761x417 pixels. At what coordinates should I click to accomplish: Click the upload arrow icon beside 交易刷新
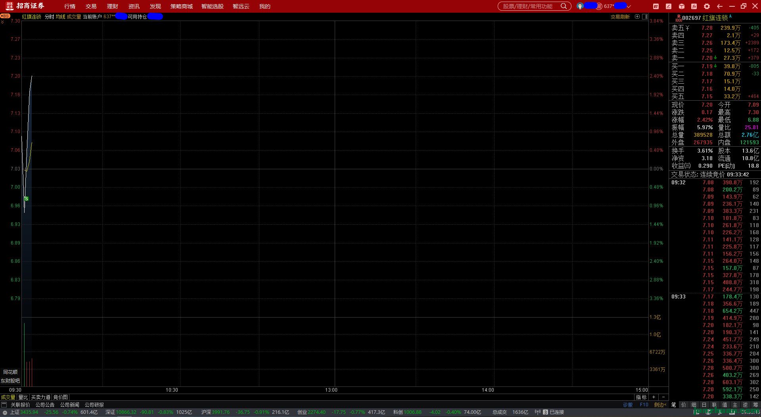[x=637, y=17]
